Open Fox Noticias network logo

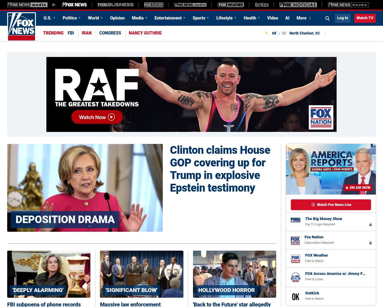point(298,5)
